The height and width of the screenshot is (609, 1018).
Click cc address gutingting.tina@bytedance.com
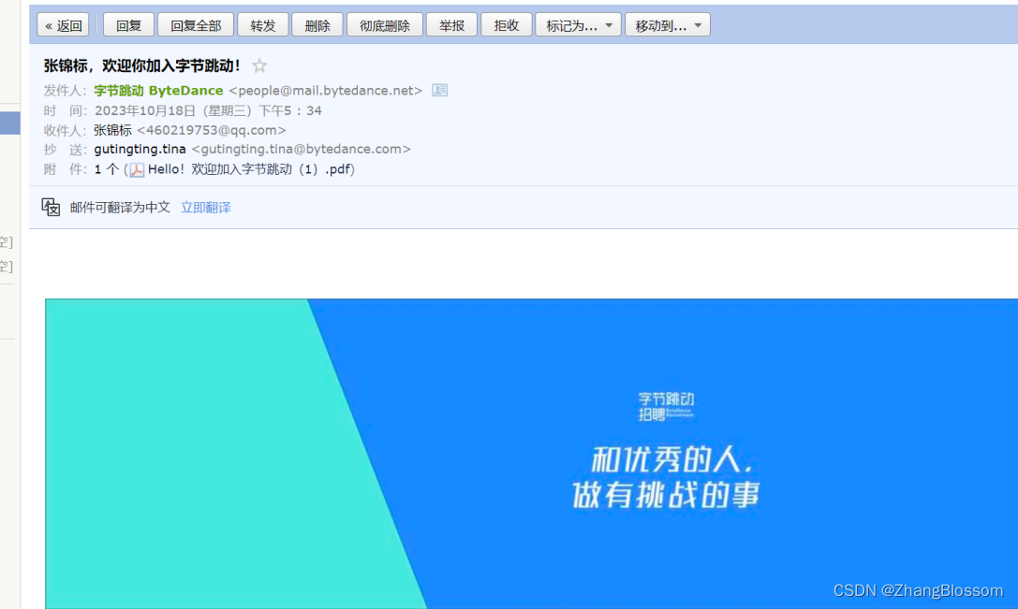pos(302,149)
